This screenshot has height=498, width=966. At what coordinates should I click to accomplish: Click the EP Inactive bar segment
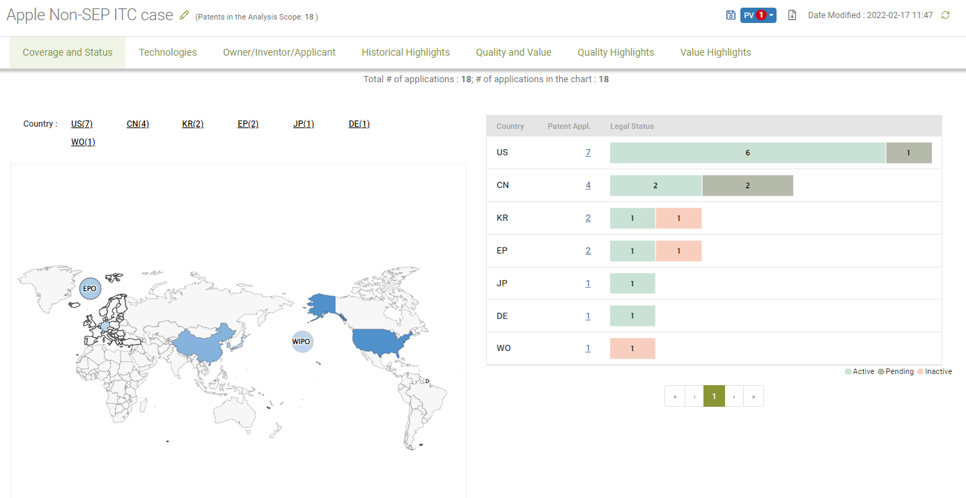[x=678, y=251]
